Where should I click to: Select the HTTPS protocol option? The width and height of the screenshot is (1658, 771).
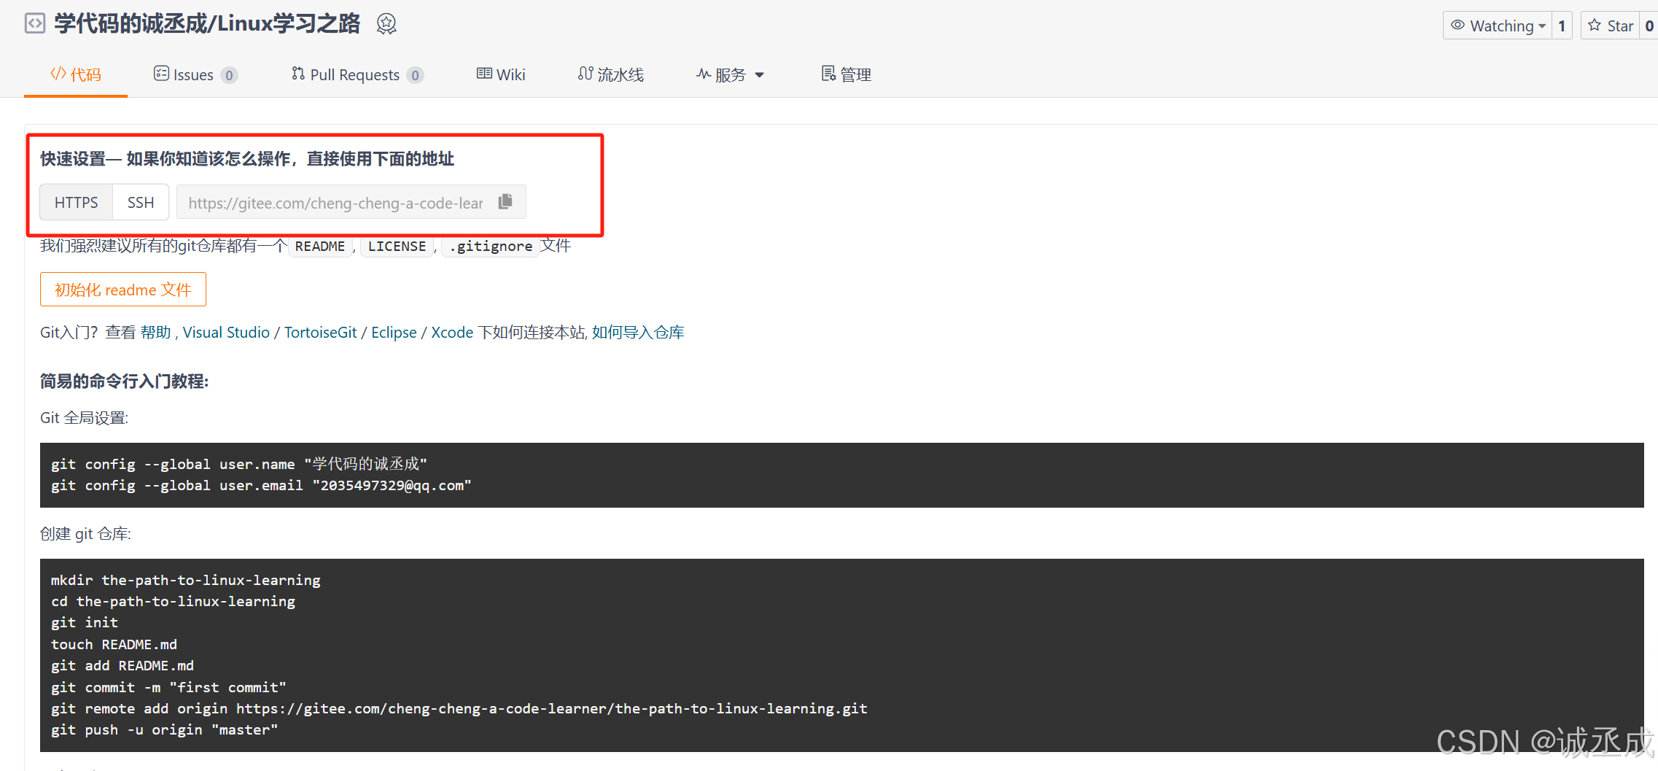(77, 202)
